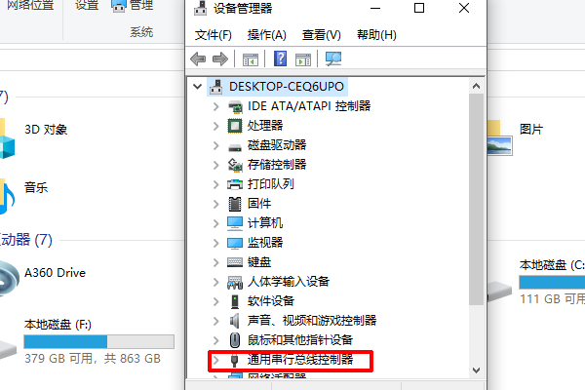
Task: Select the 处理器 processor icon
Action: point(235,126)
